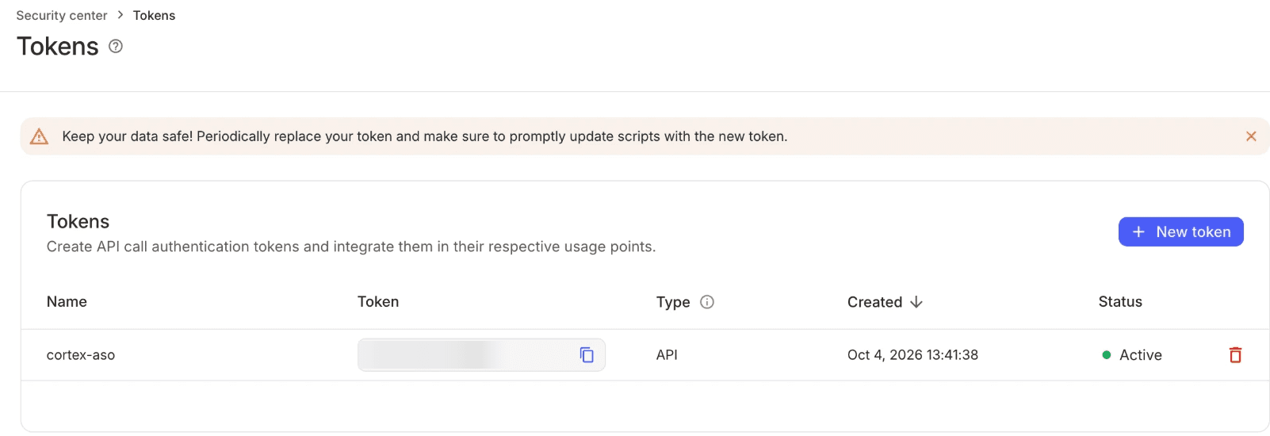Viewport: 1270px width, 436px height.
Task: Create a new token with New token button
Action: click(1180, 231)
